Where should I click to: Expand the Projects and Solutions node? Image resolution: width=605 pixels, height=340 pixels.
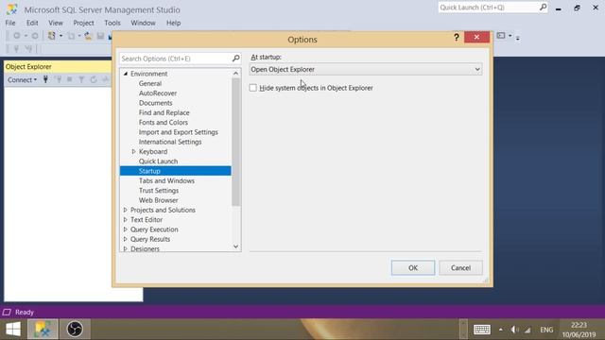pyautogui.click(x=126, y=210)
